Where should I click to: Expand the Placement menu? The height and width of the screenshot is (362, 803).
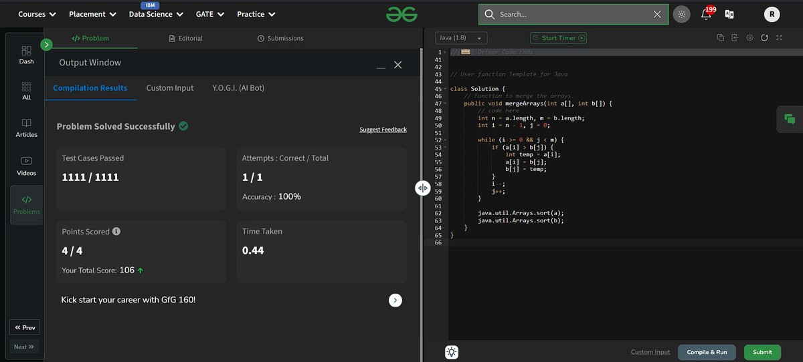[x=92, y=14]
